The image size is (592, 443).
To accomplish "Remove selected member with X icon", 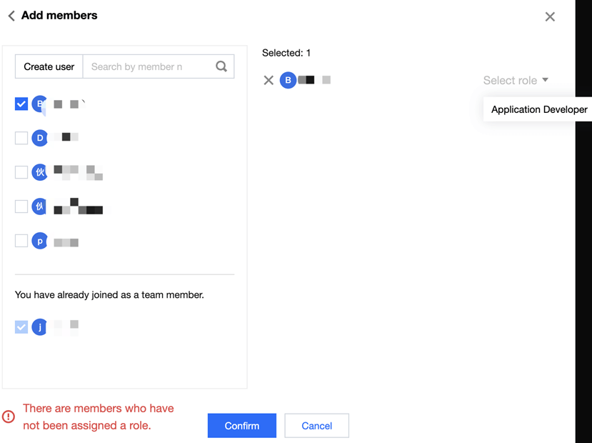I will click(x=269, y=81).
